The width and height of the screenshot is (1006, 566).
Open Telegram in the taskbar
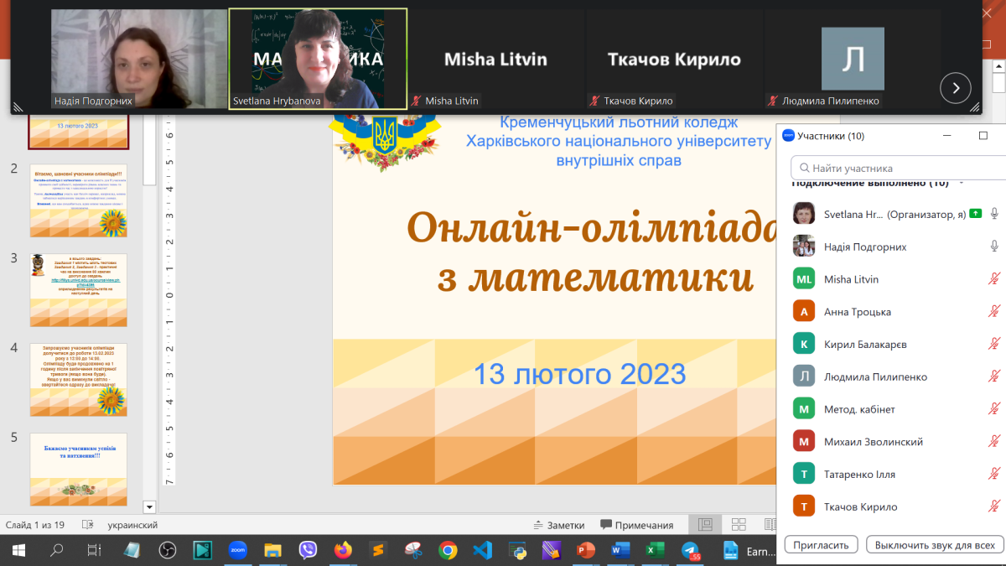click(x=691, y=551)
